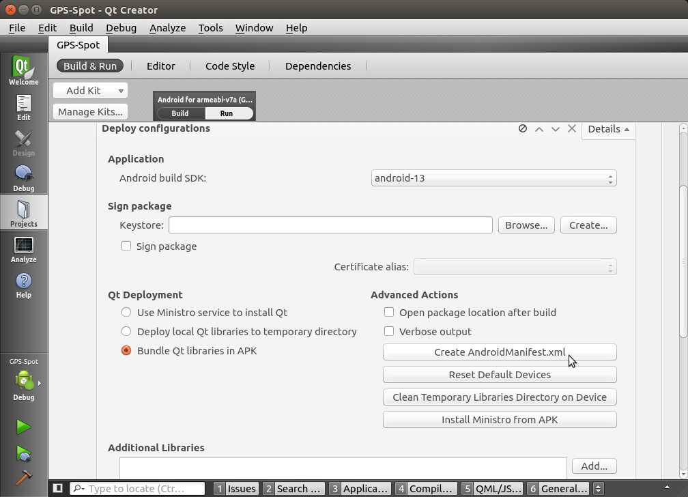The image size is (688, 497).
Task: Click Create AndroidManifest.xml button
Action: (500, 352)
